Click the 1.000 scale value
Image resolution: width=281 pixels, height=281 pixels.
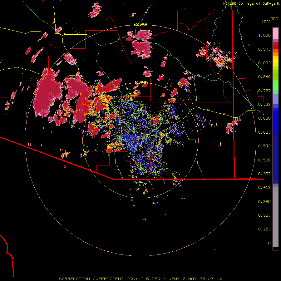pyautogui.click(x=264, y=35)
